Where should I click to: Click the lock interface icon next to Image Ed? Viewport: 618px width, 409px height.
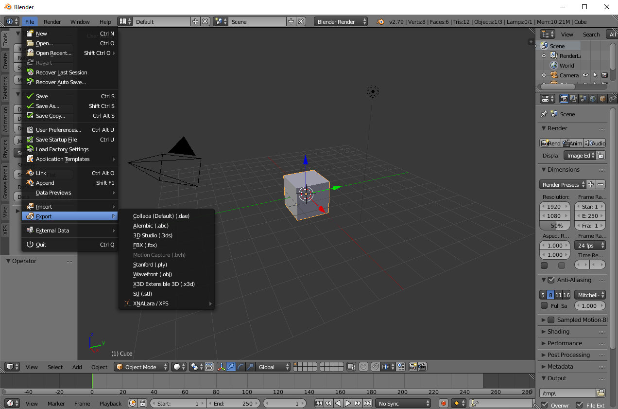601,156
